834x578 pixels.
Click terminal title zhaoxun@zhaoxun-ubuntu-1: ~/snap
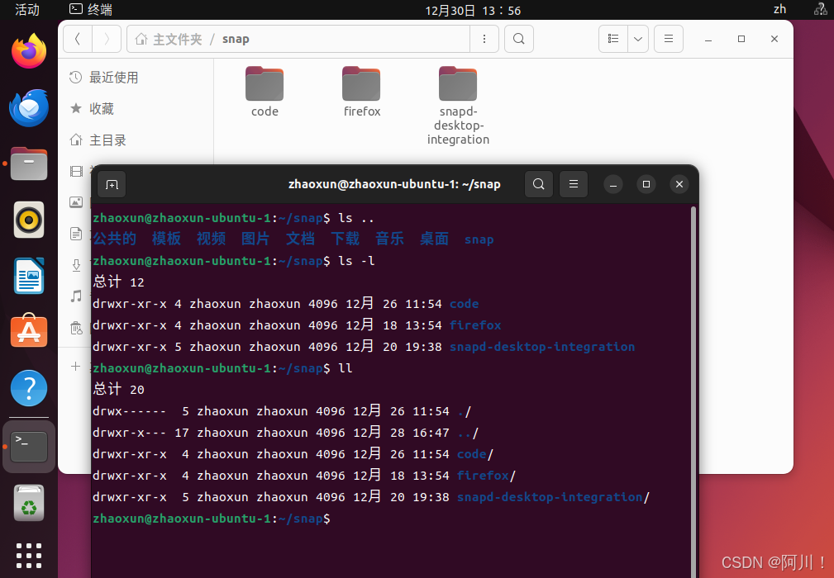pos(394,184)
